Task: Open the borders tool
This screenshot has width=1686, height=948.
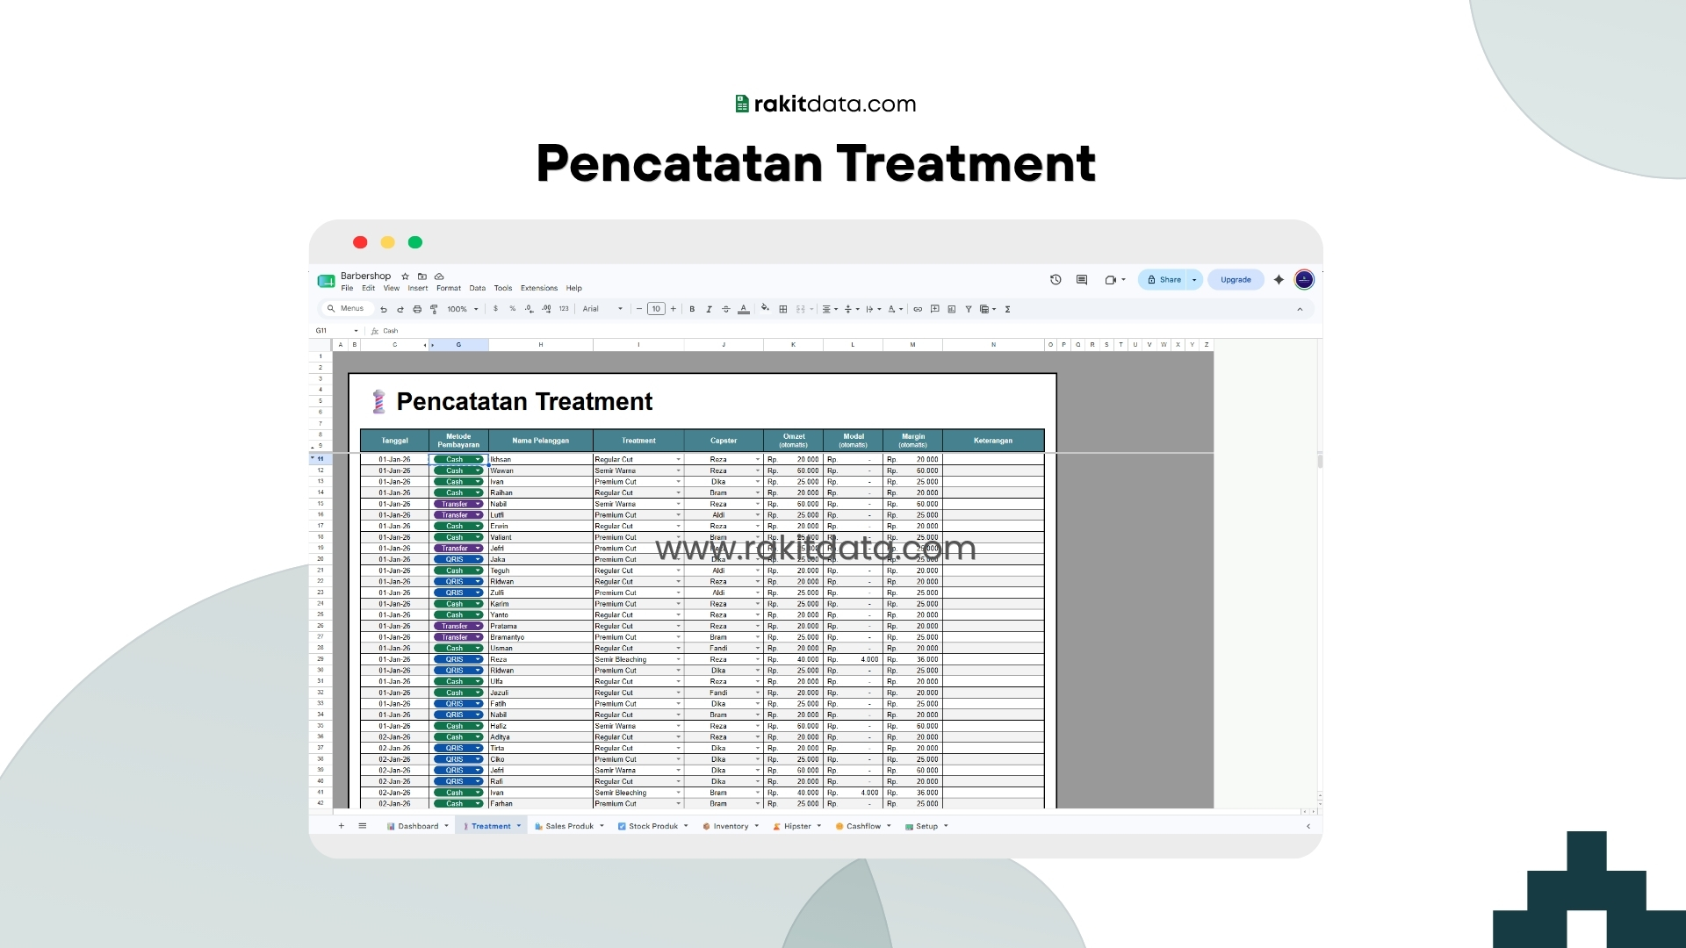Action: pyautogui.click(x=783, y=309)
